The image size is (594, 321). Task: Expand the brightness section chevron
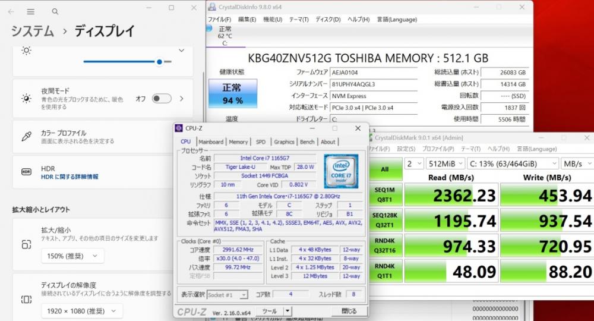(181, 51)
